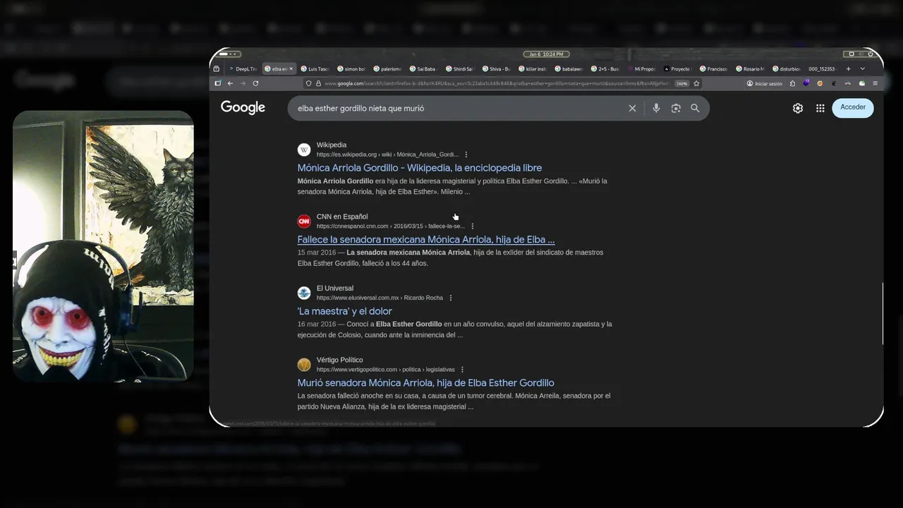Click the Google search query box

pos(459,109)
